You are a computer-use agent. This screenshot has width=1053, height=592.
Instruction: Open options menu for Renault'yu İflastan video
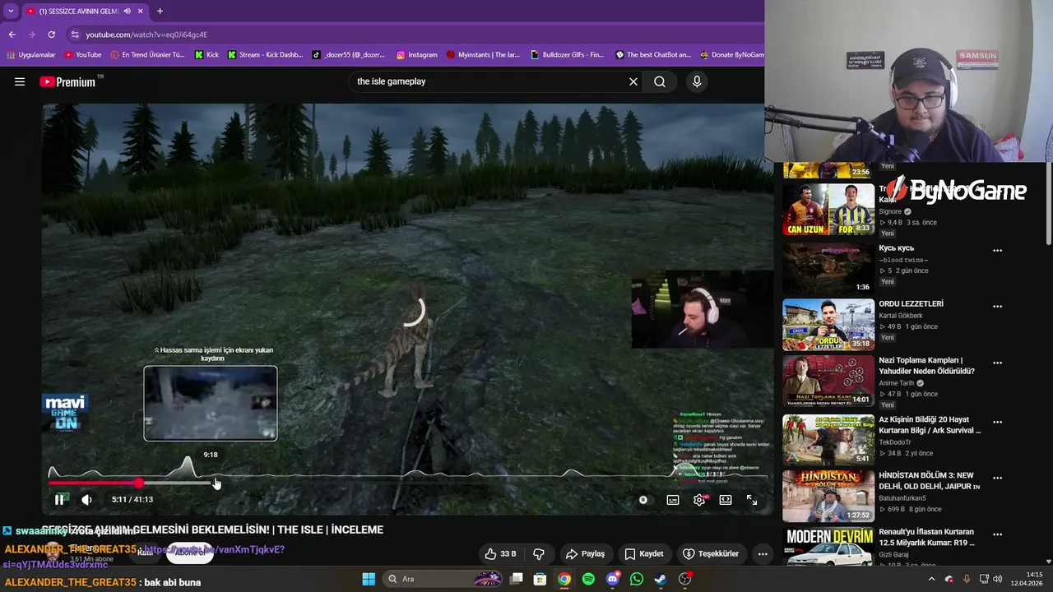pos(997,534)
